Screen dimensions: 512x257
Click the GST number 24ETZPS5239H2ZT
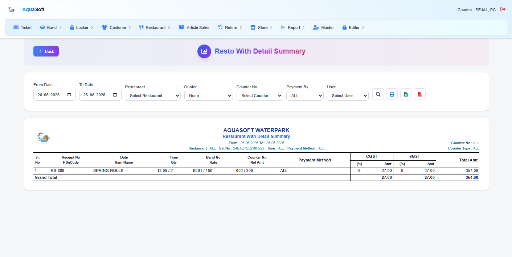tap(249, 148)
